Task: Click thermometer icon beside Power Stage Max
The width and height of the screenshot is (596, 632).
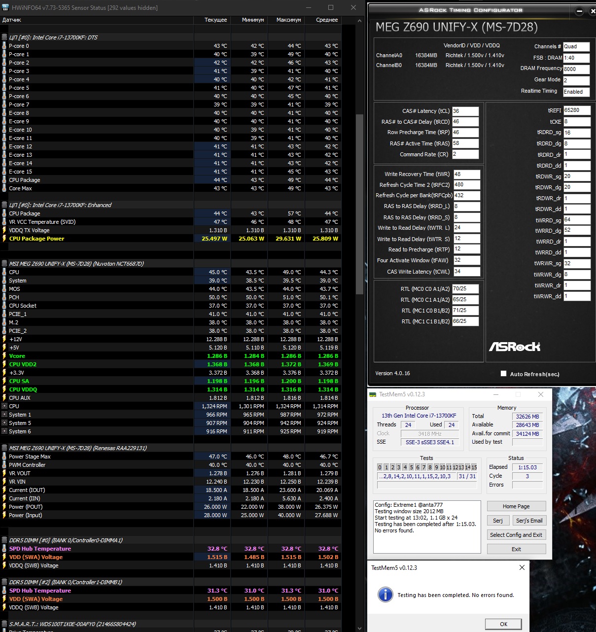Action: [4, 456]
